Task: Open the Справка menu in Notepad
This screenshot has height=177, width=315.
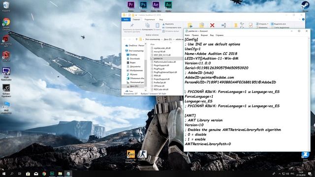Action: pos(220,35)
